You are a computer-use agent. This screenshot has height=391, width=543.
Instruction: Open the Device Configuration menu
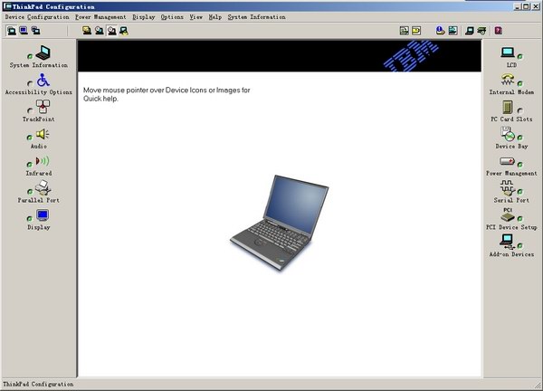pyautogui.click(x=36, y=17)
